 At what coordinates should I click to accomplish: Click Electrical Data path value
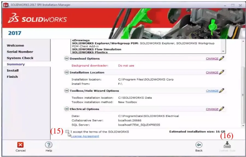148,116
